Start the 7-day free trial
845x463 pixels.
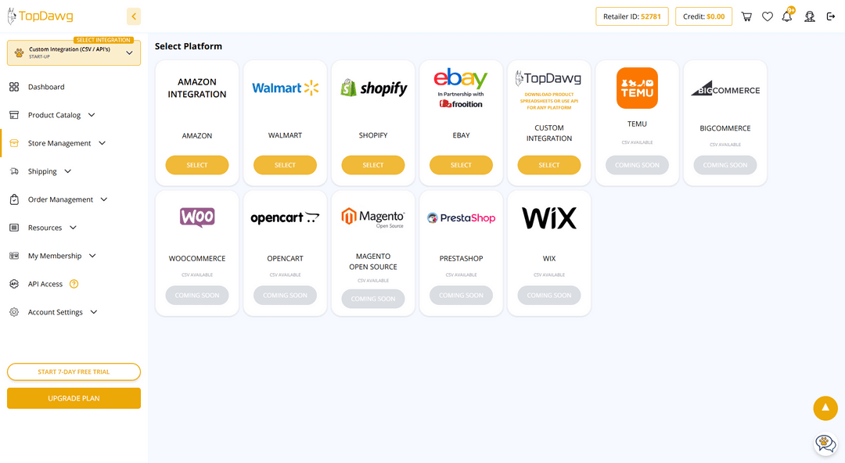74,372
